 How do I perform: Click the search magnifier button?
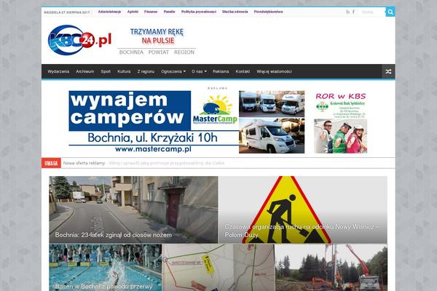(x=390, y=12)
